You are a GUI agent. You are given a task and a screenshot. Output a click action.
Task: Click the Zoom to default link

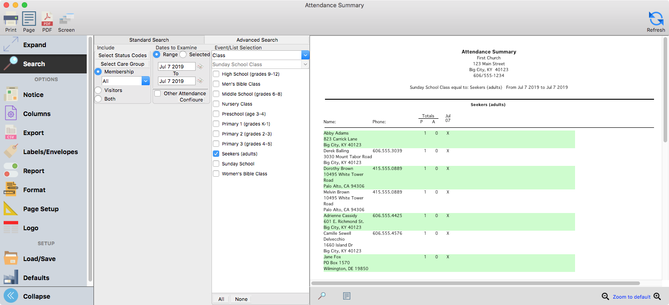click(x=631, y=297)
